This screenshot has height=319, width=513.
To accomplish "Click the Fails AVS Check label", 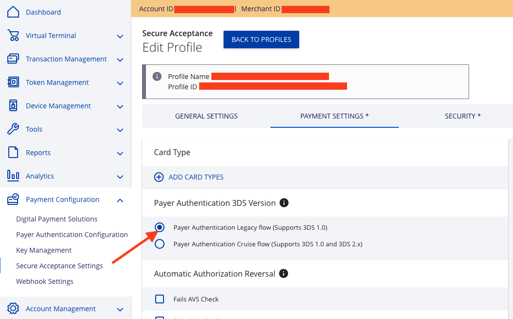I will [x=196, y=299].
